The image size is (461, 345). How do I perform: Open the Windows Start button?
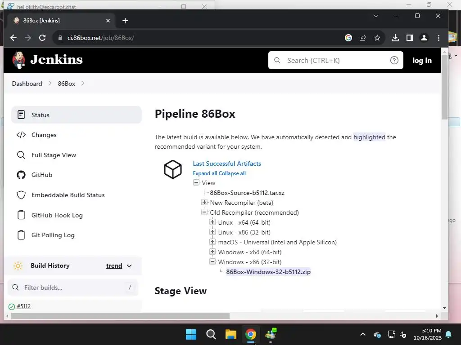[191, 334]
